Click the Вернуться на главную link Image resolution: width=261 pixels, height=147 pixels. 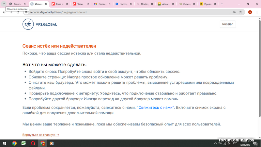coord(41,135)
